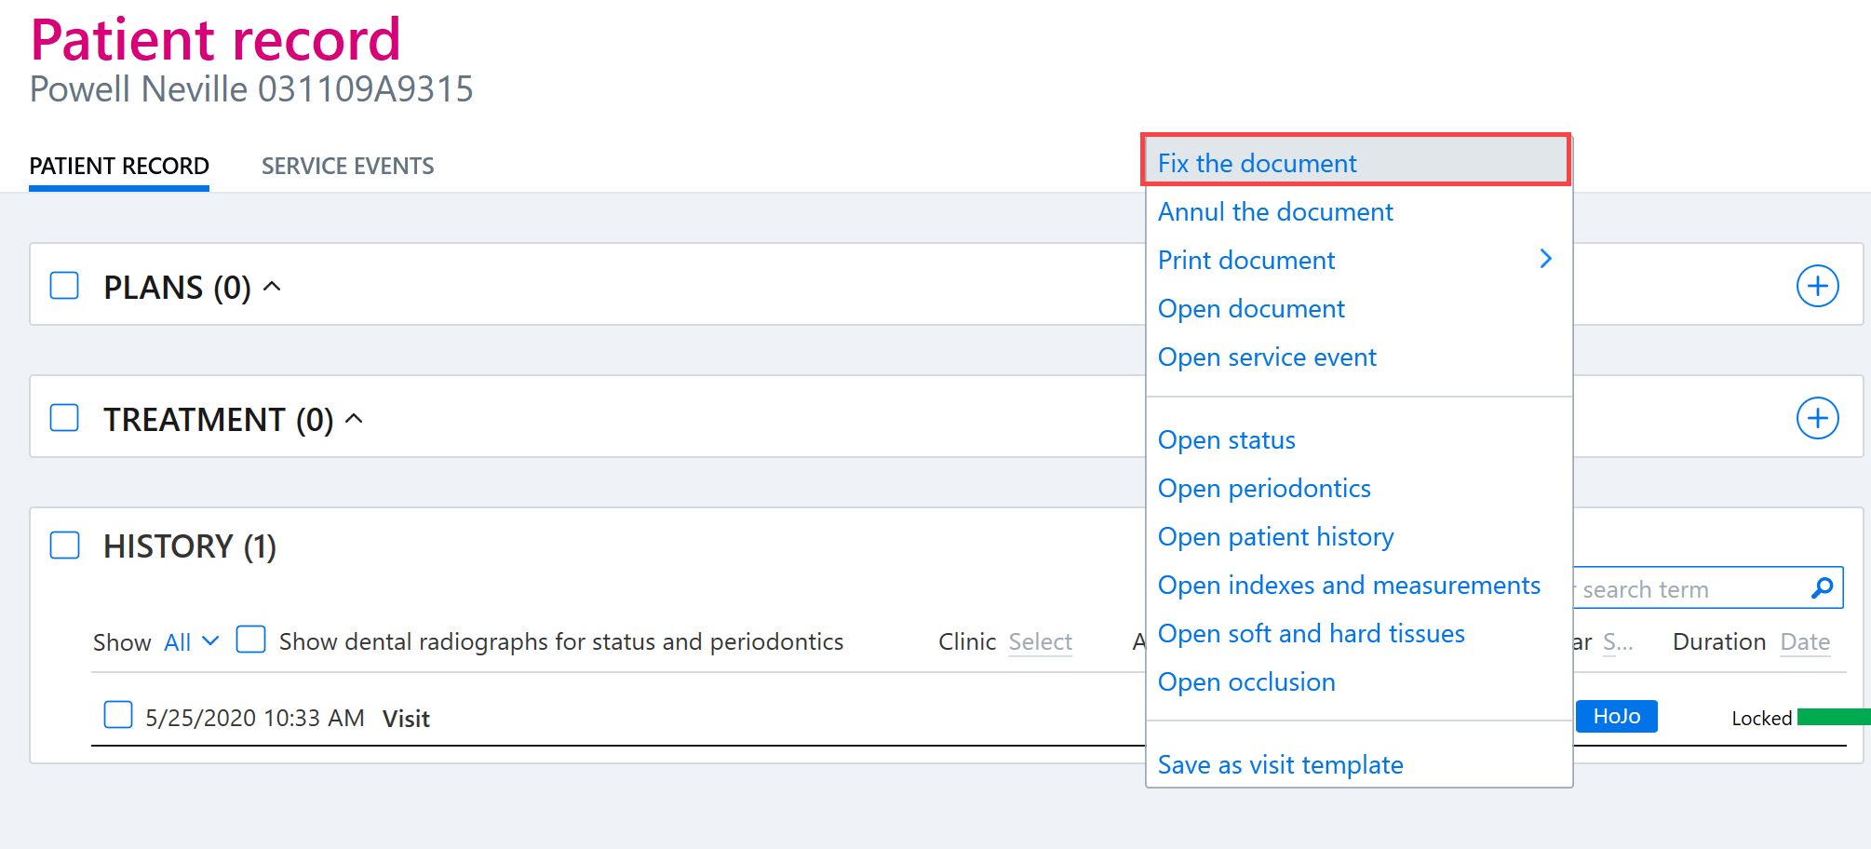Collapse the TREATMENT section chevron
1871x849 pixels.
[354, 418]
